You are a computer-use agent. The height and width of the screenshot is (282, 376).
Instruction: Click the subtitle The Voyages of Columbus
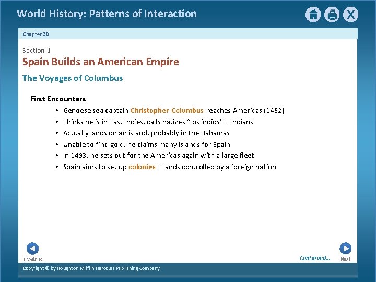tap(73, 78)
